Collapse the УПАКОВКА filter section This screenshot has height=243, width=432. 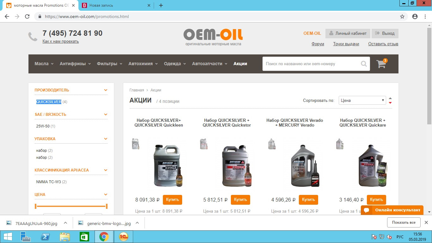[106, 139]
